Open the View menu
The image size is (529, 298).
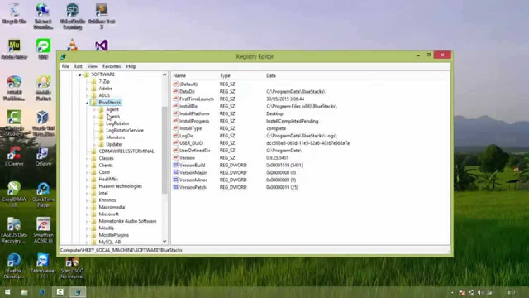92,66
